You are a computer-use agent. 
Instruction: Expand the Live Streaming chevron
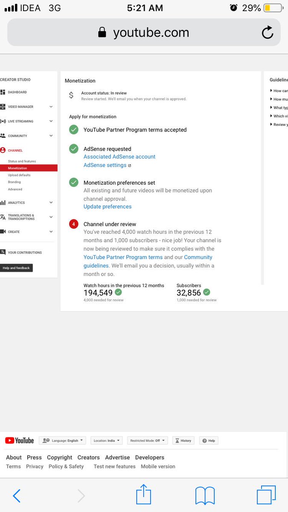coord(51,121)
